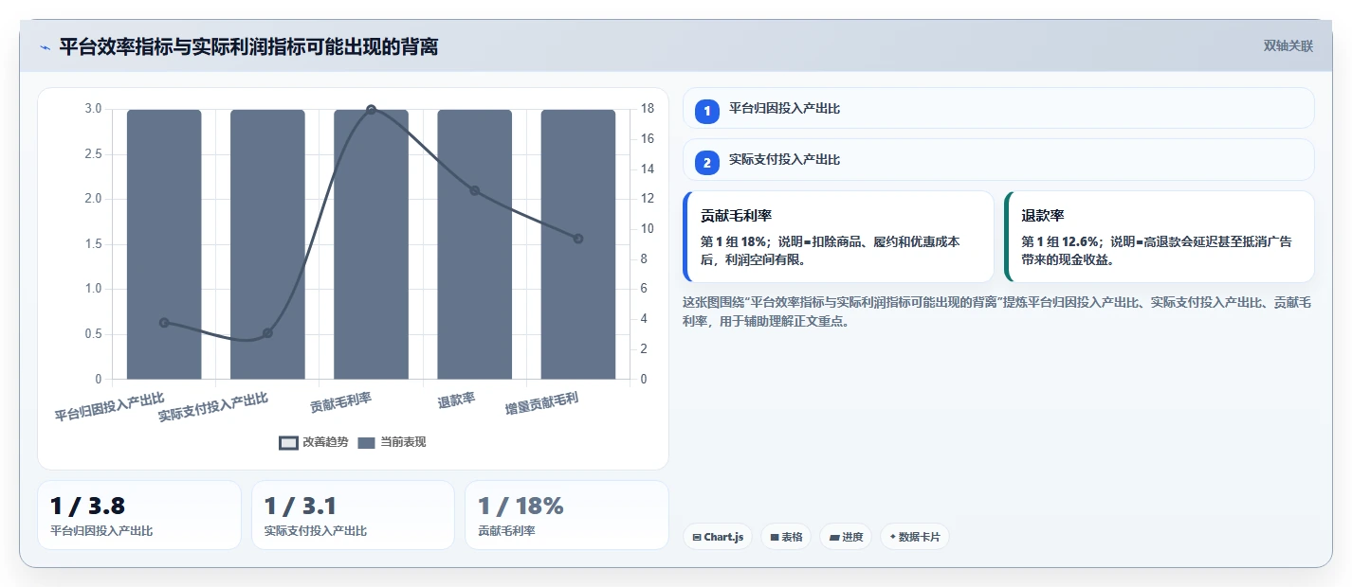Open the 1 / 18% 贡献毛利率 card
Image resolution: width=1352 pixels, height=587 pixels.
pos(567,515)
